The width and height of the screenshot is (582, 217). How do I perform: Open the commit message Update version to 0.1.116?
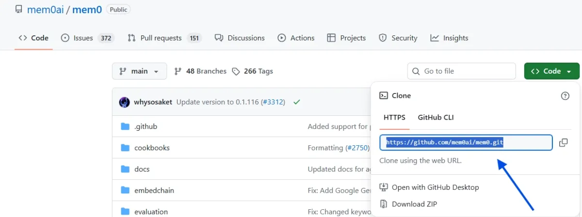[217, 102]
